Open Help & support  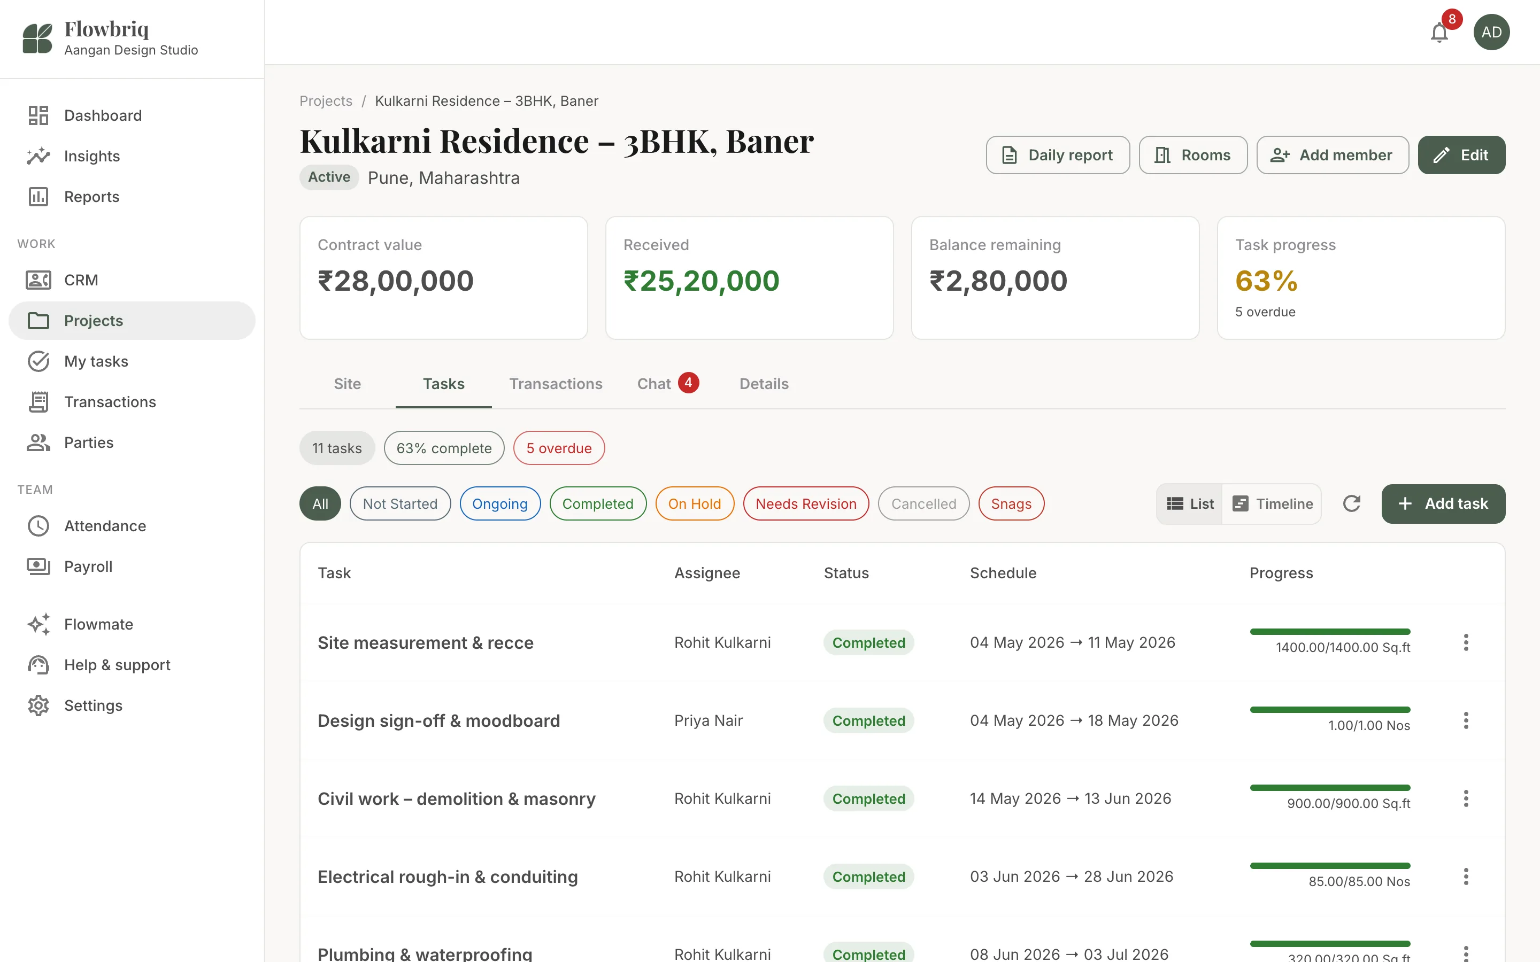[132, 665]
